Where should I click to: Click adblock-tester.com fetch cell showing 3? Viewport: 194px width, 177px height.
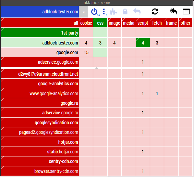pos(157,43)
